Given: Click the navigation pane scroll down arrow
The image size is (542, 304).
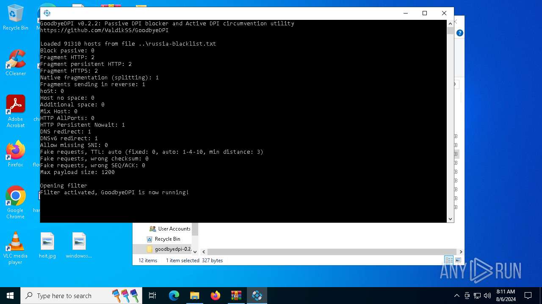Looking at the screenshot, I should tap(195, 252).
